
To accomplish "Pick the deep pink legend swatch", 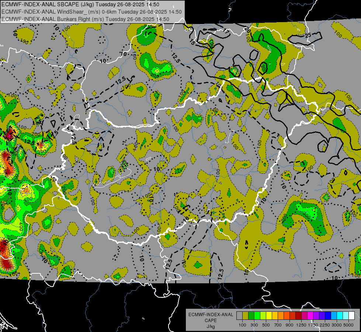I will (304, 316).
